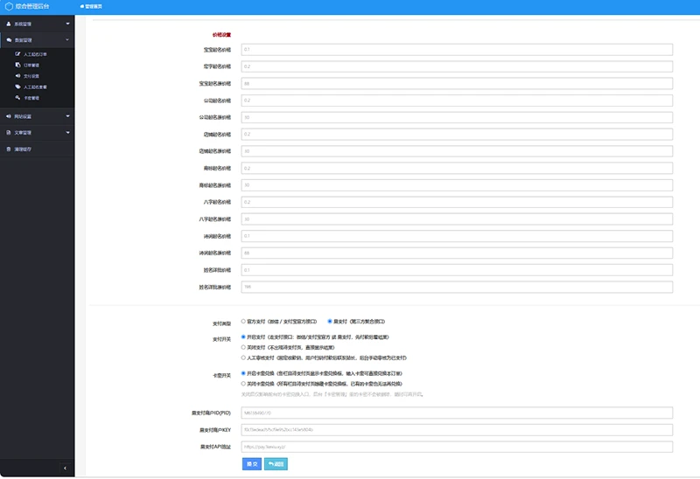Click the gray hint text under 关闭卡密兑换
The width and height of the screenshot is (700, 479).
[332, 394]
